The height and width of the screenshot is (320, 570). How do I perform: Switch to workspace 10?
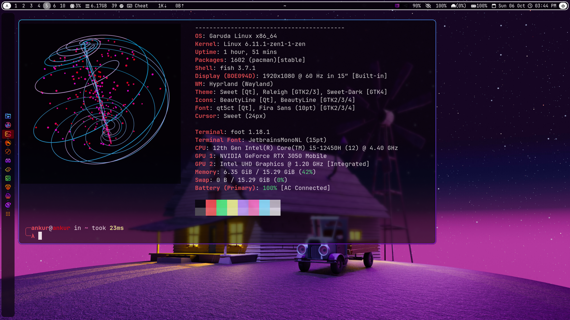coord(62,6)
